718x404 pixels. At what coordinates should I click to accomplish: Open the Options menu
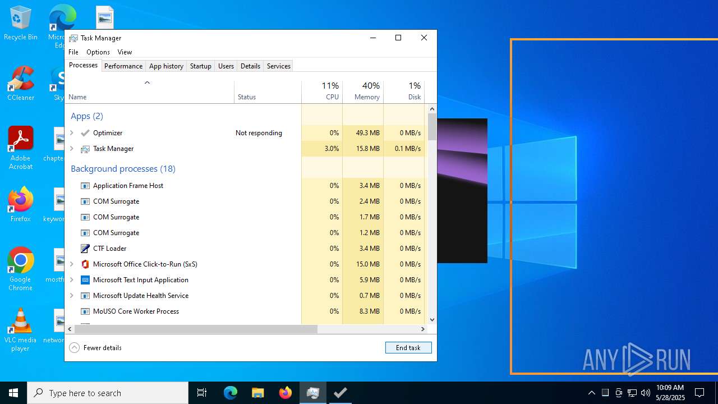[x=98, y=52]
